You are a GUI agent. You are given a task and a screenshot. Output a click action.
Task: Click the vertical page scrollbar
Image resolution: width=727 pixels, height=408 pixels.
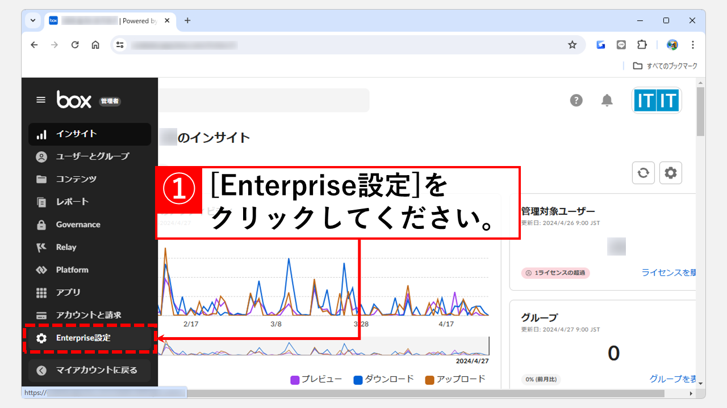(701, 112)
